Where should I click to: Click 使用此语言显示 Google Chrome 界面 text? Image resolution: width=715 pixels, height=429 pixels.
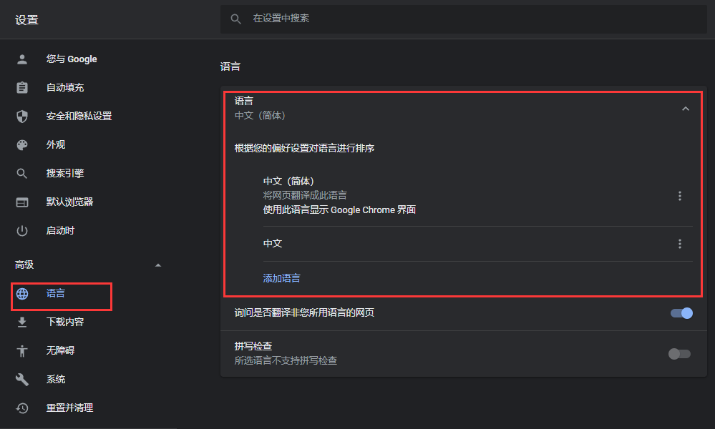coord(339,210)
